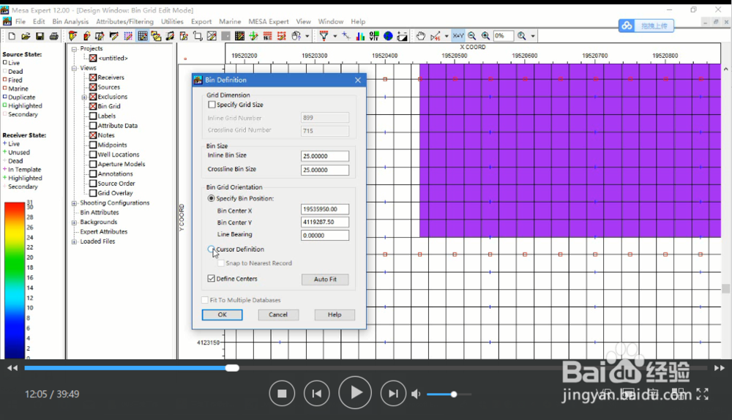
Task: Click the camera snapshot toolbar icon
Action: [x=402, y=36]
